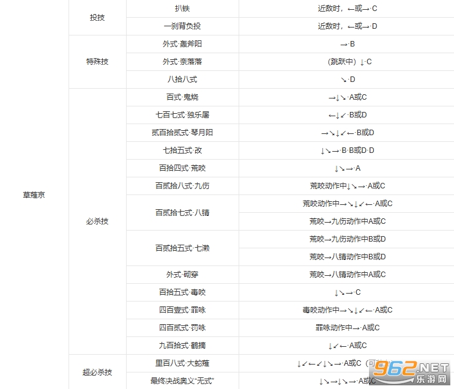
Task: Click the command ↓↙←↙↓↘→·A或C
Action: [x=329, y=363]
